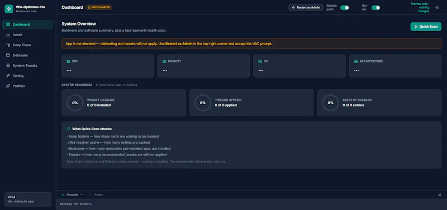The width and height of the screenshot is (447, 210).
Task: Switch to the Tuning section
Action: click(x=28, y=76)
